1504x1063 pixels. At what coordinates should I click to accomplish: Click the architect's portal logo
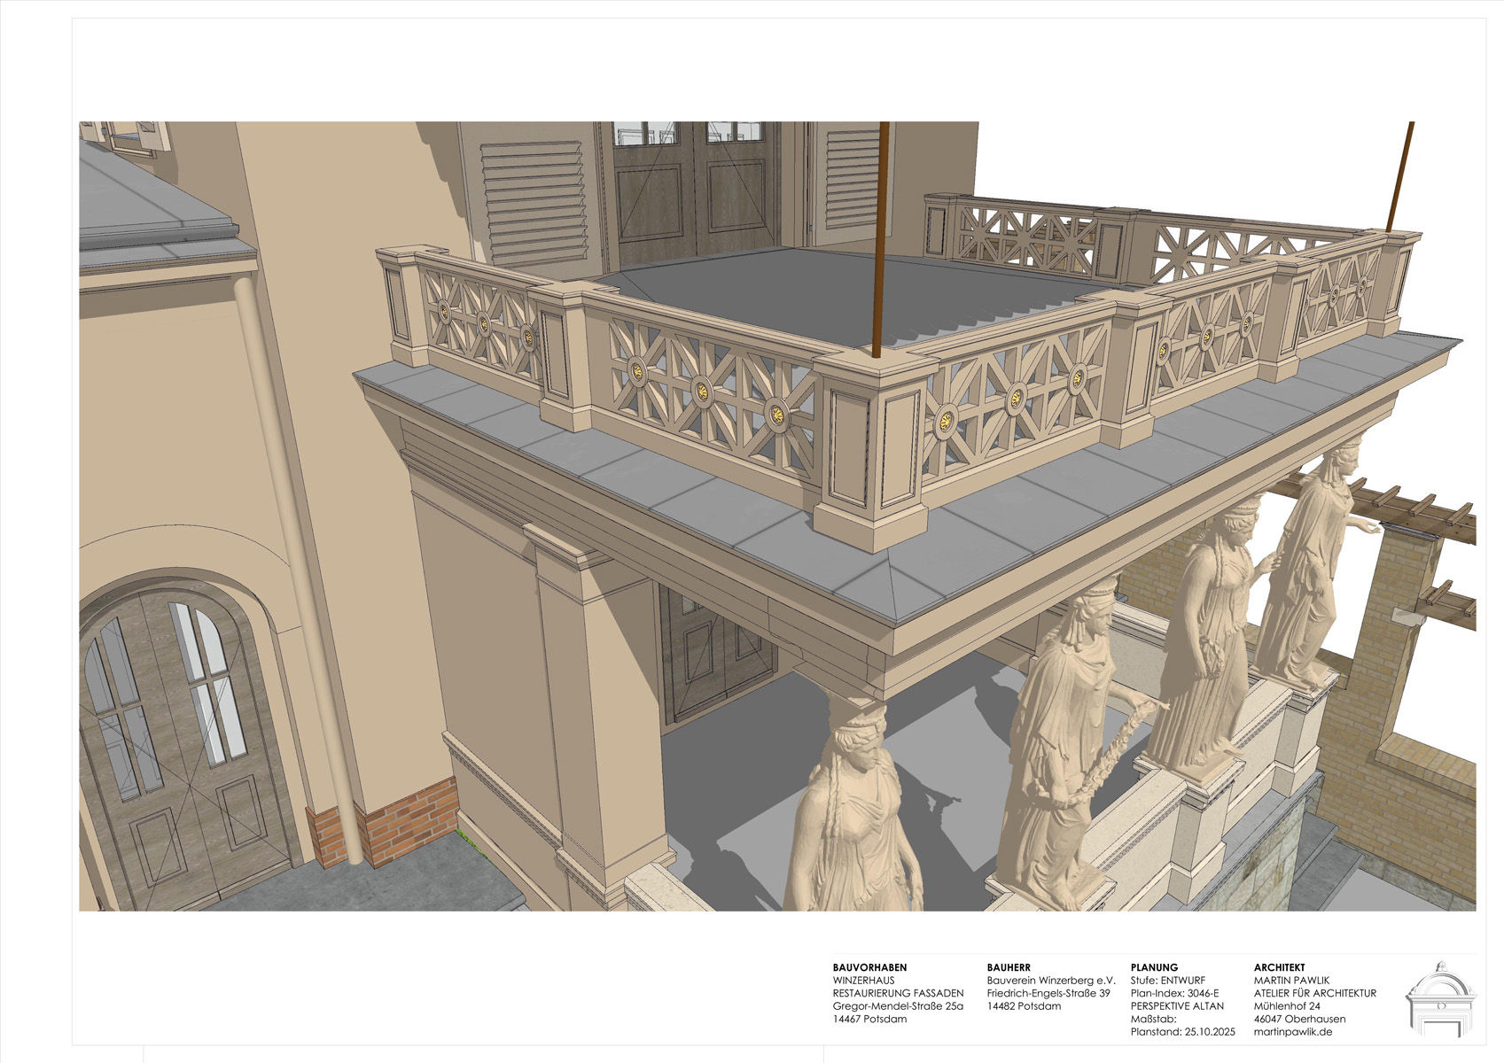1442,998
